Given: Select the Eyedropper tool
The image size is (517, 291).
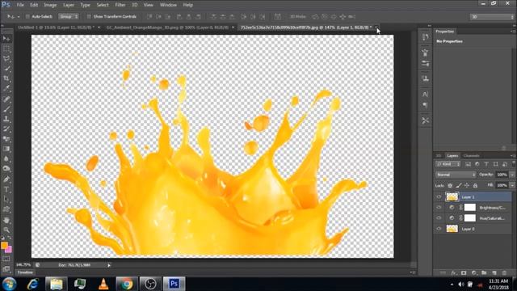Looking at the screenshot, I should coord(6,88).
